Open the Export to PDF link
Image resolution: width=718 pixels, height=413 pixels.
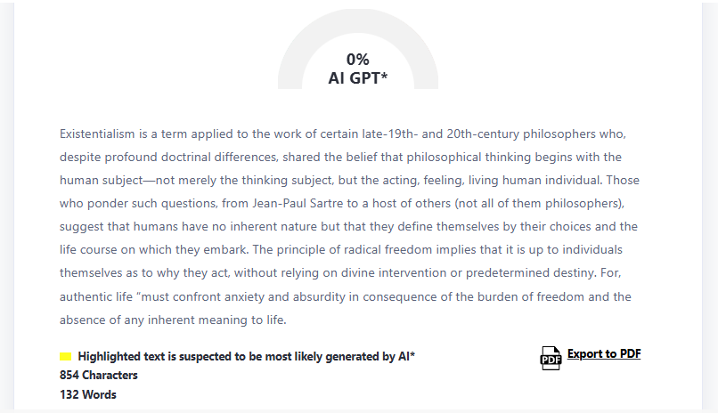[x=604, y=354]
